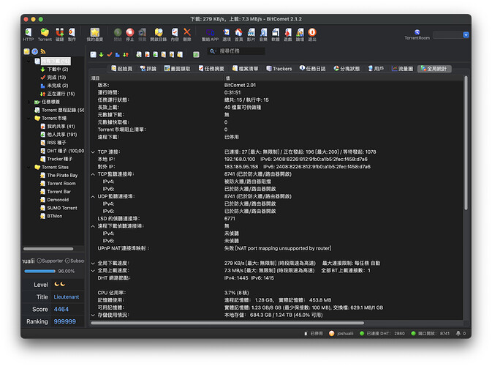Open the 音樂 music section icon
The image size is (492, 366).
263,34
